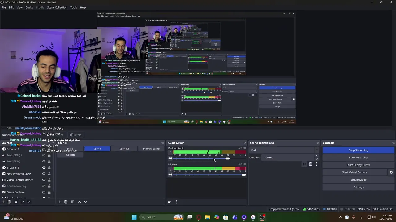Open the taskbar Search box
Image resolution: width=396 pixels, height=222 pixels.
click(x=162, y=217)
